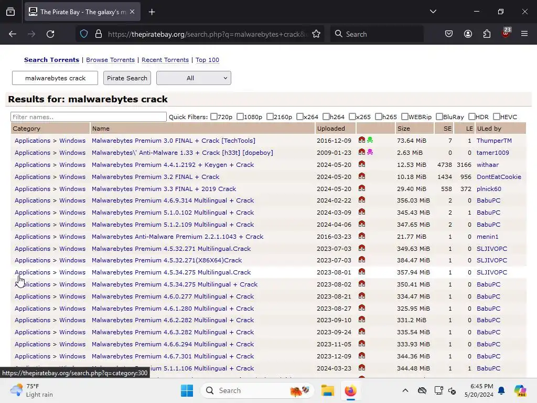Open the extensions puzzle icon
The height and width of the screenshot is (403, 537).
pos(487,34)
